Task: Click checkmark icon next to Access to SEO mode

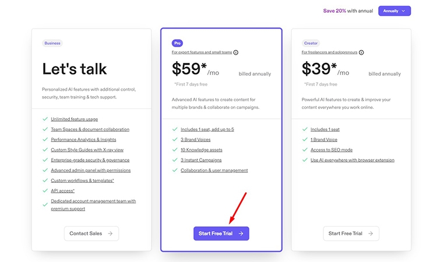Action: (x=305, y=150)
